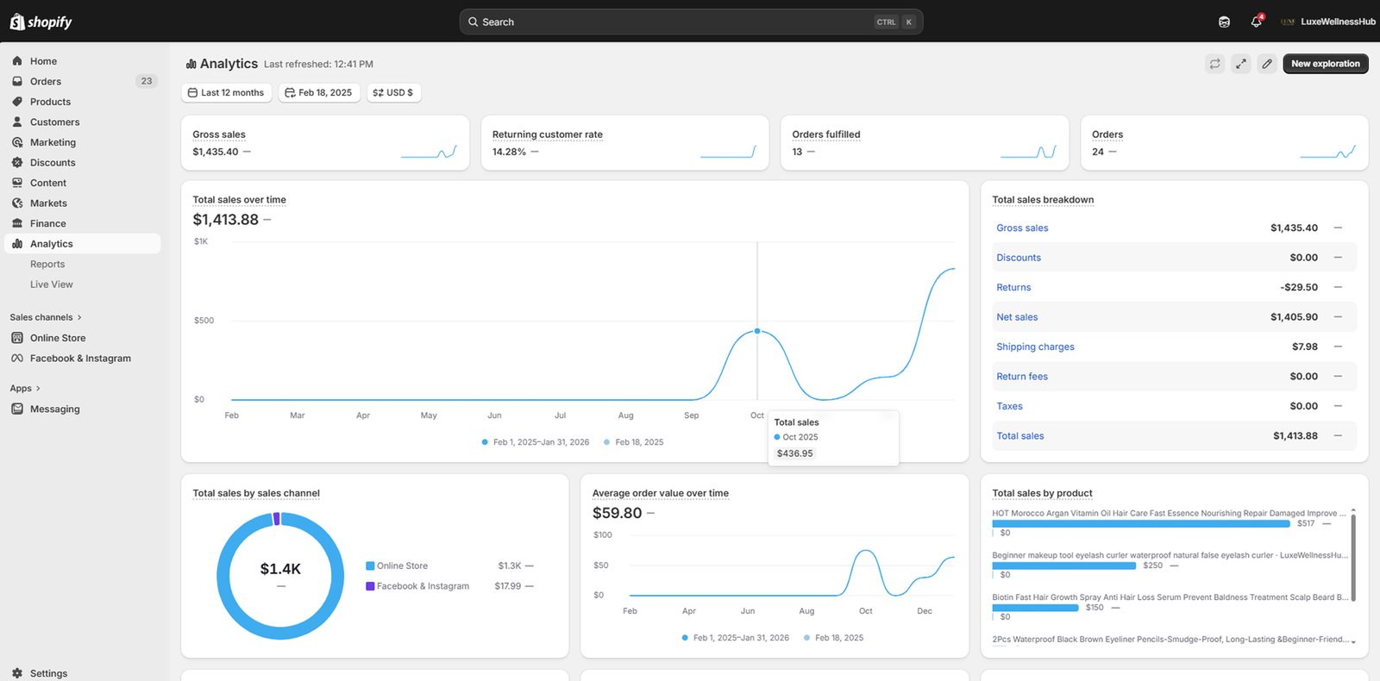Open the Last 12 months date picker

click(x=226, y=92)
